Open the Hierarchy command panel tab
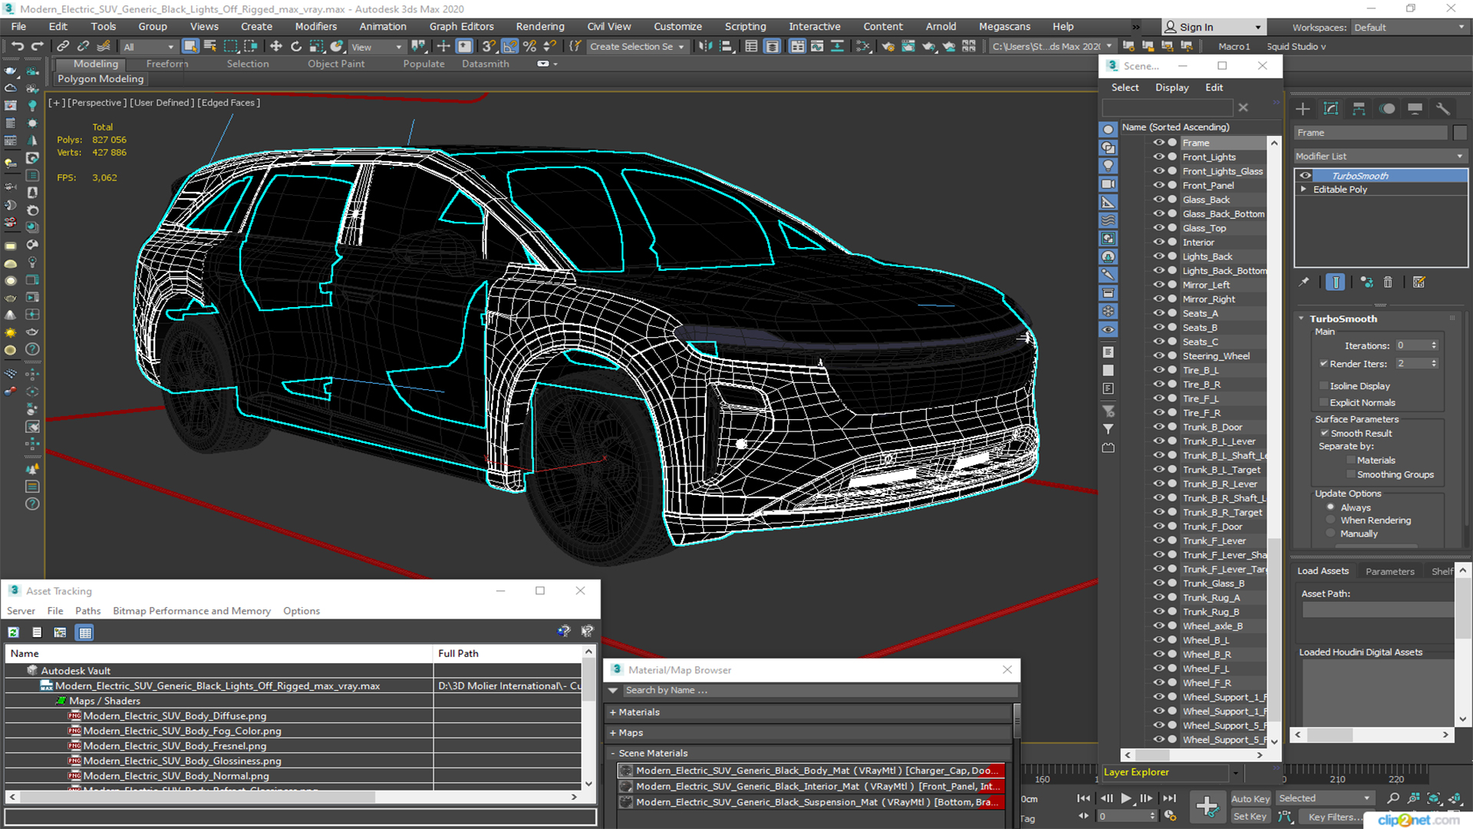 [x=1359, y=109]
